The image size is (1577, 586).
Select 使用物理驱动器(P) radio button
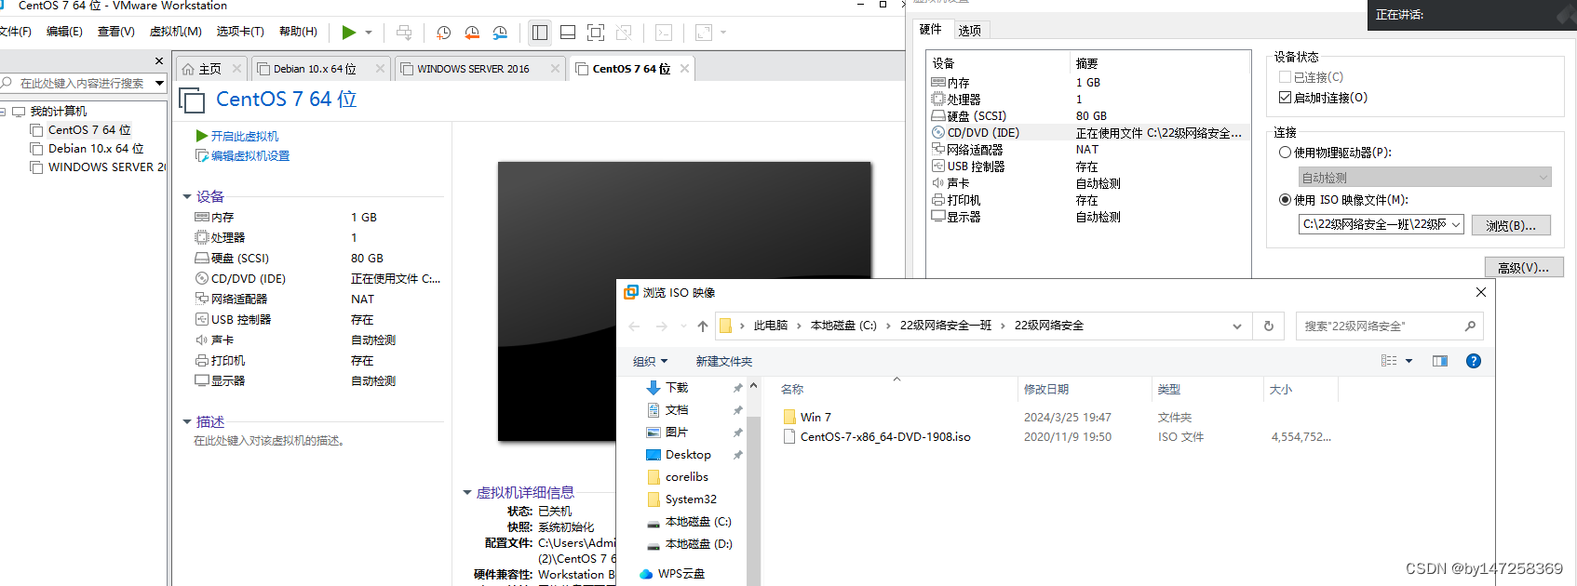tap(1286, 153)
